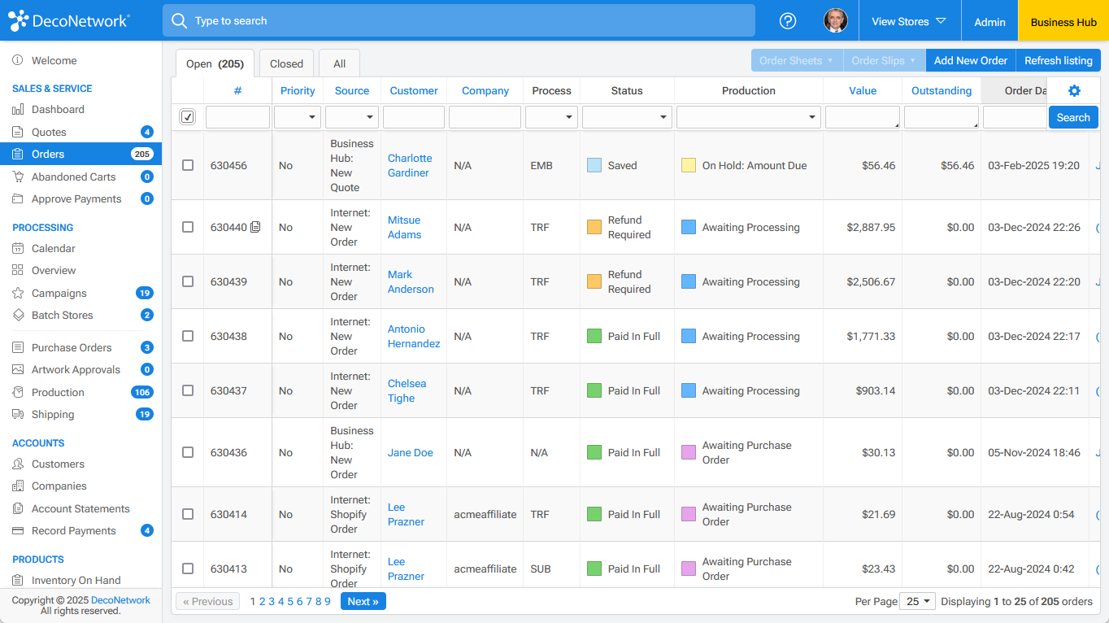Click the document icon beside order 630440

pos(255,228)
